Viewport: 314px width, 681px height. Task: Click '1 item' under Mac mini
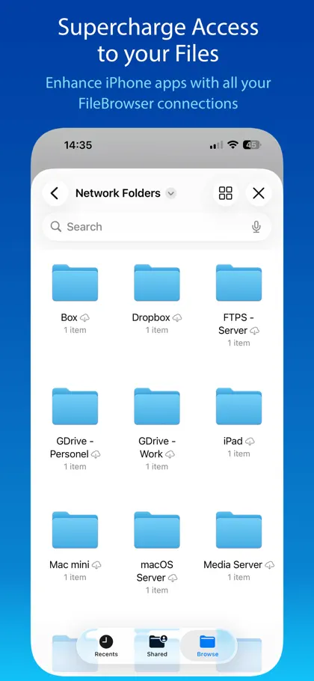point(75,578)
